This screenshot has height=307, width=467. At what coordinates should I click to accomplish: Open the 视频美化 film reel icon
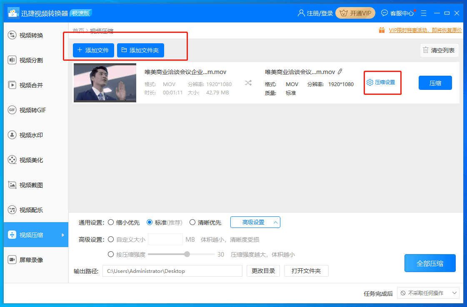point(12,160)
